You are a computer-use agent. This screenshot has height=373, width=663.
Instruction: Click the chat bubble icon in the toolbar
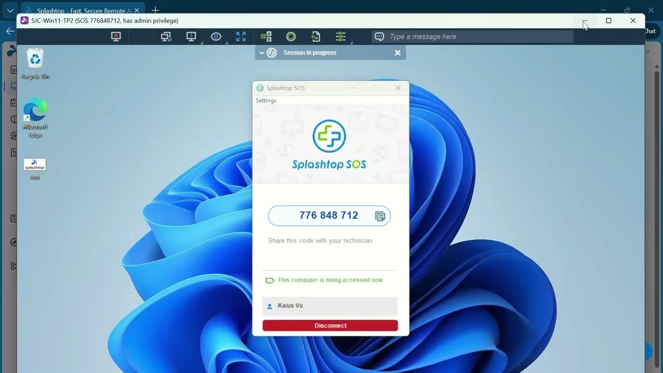(379, 37)
